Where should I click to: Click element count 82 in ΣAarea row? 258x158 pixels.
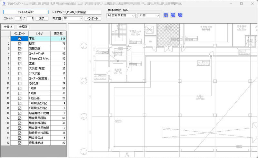pyautogui.click(x=58, y=59)
